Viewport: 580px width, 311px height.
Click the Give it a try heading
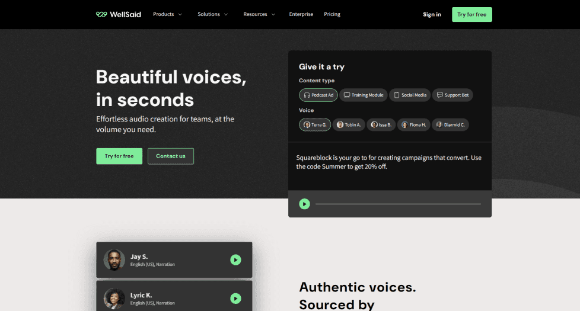[x=321, y=67]
